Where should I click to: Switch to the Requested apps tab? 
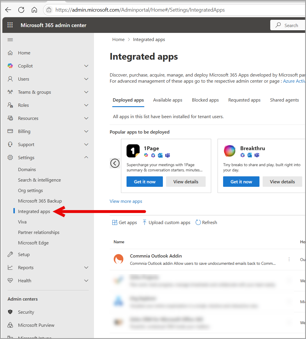244,100
